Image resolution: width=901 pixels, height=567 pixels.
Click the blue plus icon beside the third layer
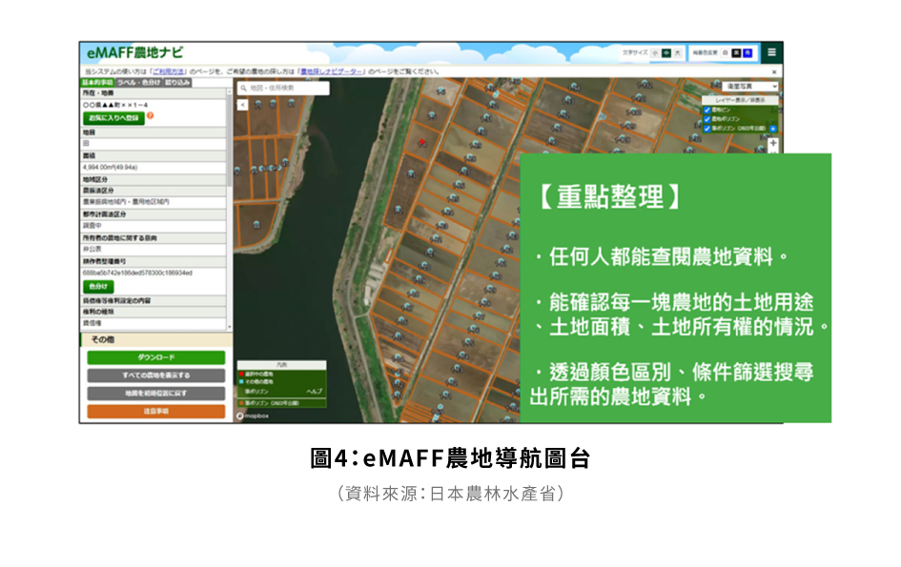(x=772, y=129)
